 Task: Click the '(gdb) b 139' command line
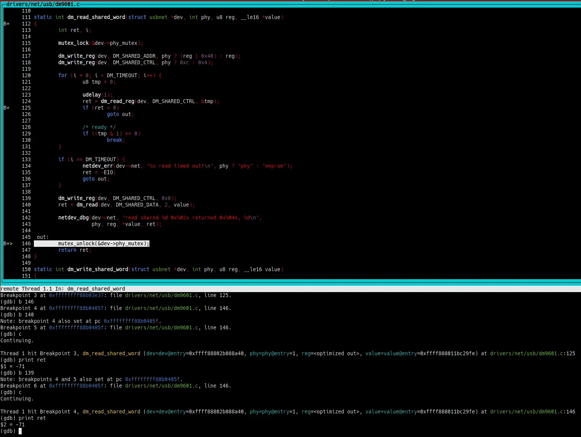(17, 373)
